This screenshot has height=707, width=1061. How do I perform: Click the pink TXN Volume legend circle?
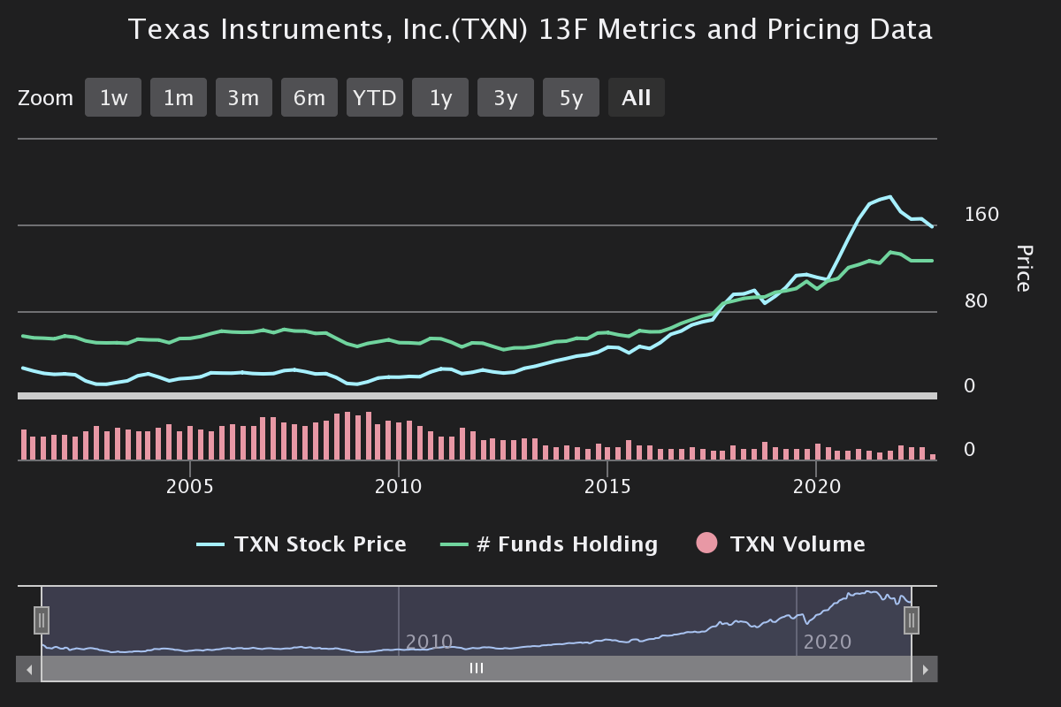[707, 544]
